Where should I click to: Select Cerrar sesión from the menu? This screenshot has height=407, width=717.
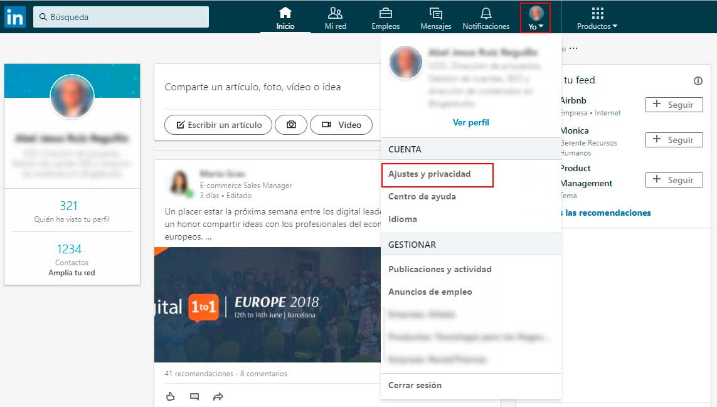point(416,385)
